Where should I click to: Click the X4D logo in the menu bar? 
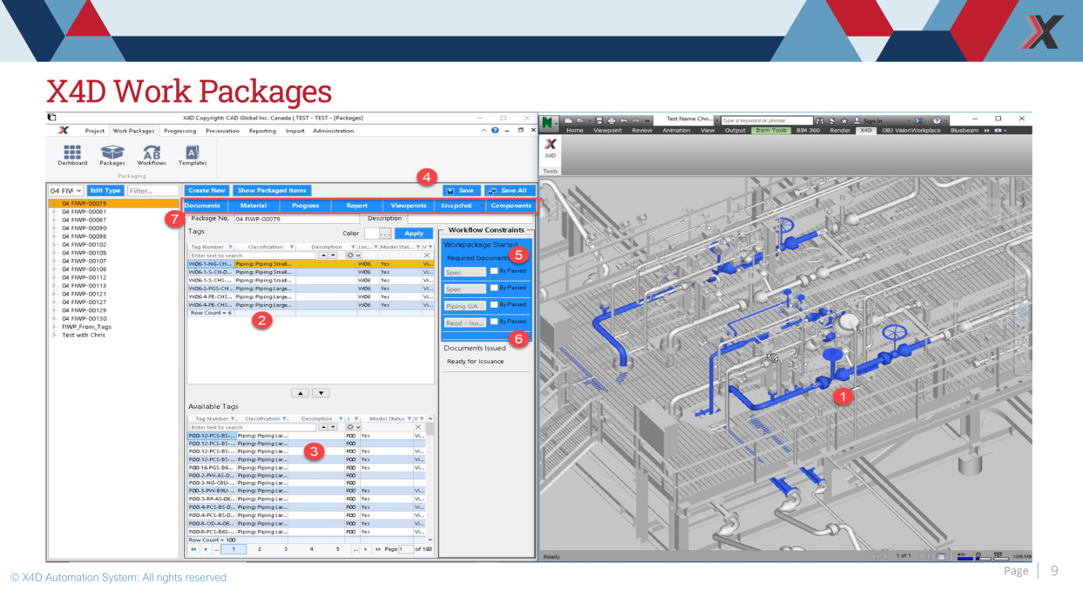coord(64,131)
